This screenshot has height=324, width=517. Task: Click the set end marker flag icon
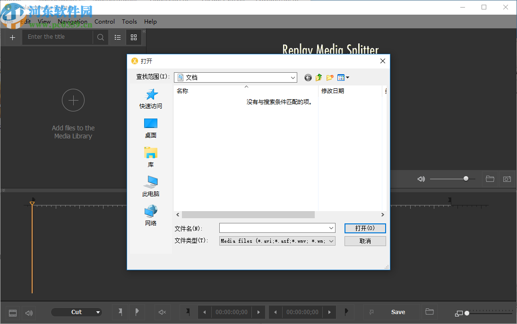tap(137, 312)
